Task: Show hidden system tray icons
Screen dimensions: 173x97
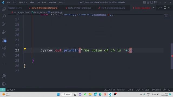Action: click(141, 94)
